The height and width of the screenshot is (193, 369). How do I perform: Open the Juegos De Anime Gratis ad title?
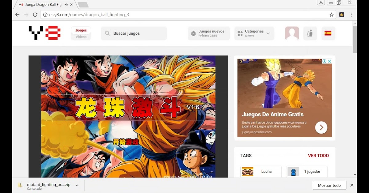click(272, 114)
